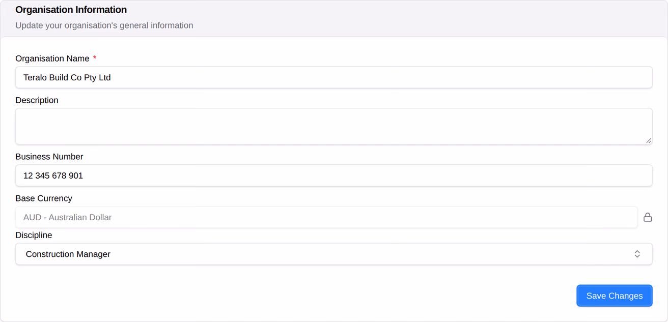Viewport: 668px width, 322px height.
Task: Click the Description resize handle corner
Action: point(649,140)
